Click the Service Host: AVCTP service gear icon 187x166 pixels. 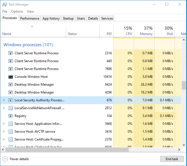pos(11,132)
